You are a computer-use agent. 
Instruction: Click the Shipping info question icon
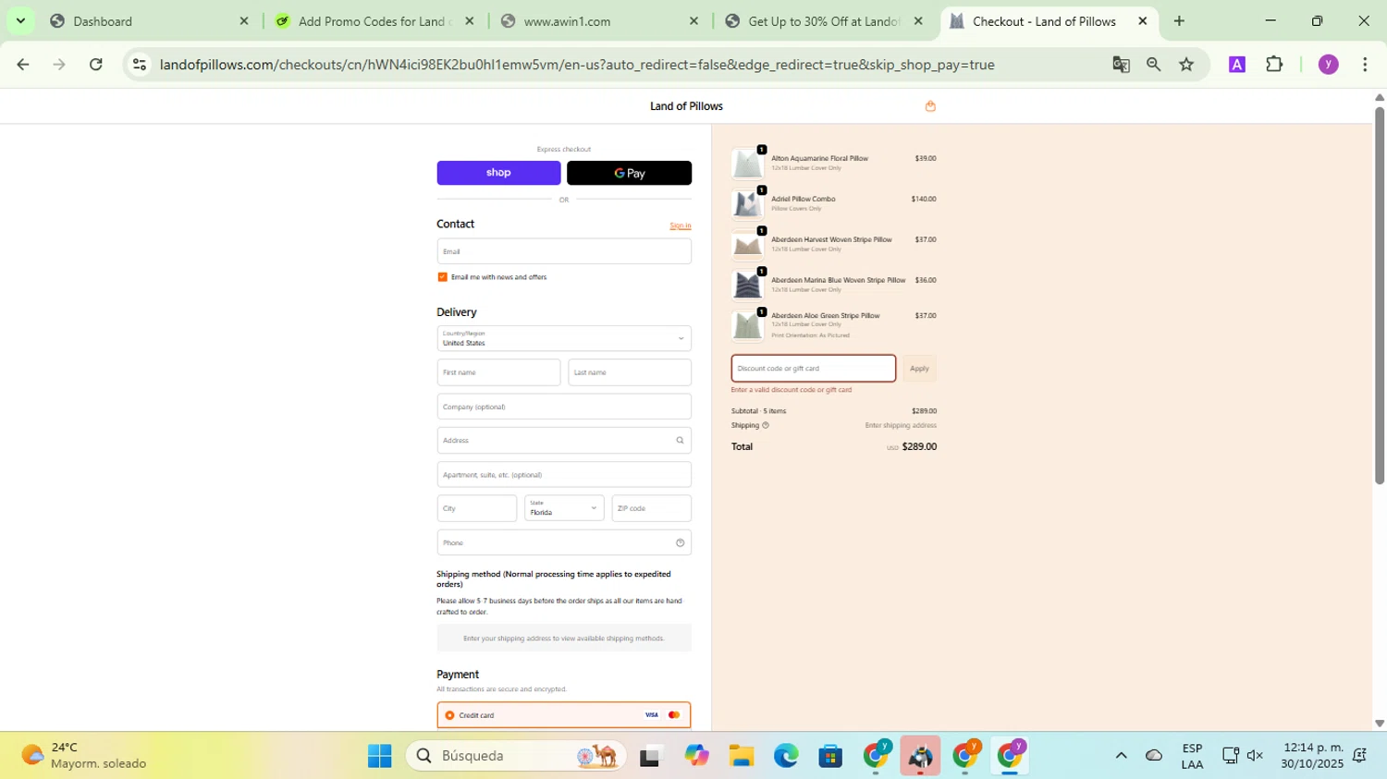(x=766, y=425)
